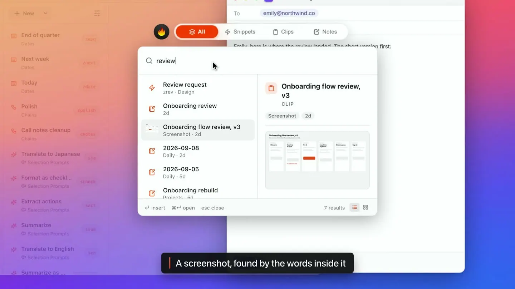Screen dimensions: 515x289
Task: Select the Onboarding rebuild result
Action: click(198, 193)
